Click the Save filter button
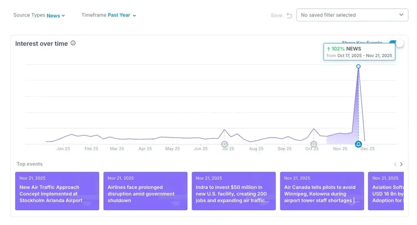Image resolution: width=417 pixels, height=225 pixels. tap(277, 16)
